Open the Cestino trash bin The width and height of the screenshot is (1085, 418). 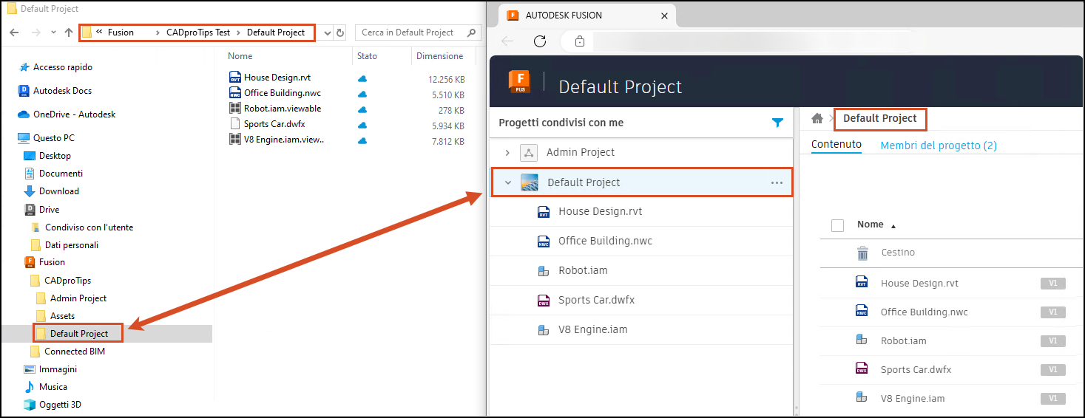tap(897, 253)
